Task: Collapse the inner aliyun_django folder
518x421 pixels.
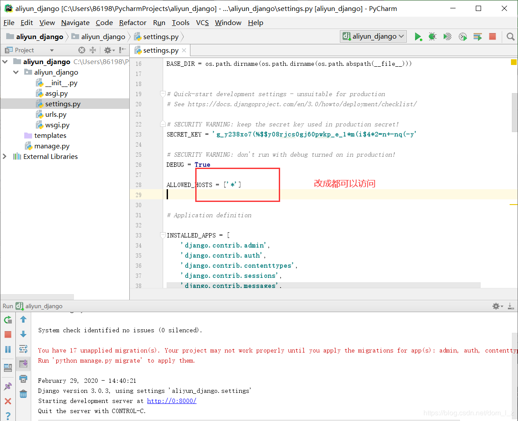Action: tap(16, 72)
